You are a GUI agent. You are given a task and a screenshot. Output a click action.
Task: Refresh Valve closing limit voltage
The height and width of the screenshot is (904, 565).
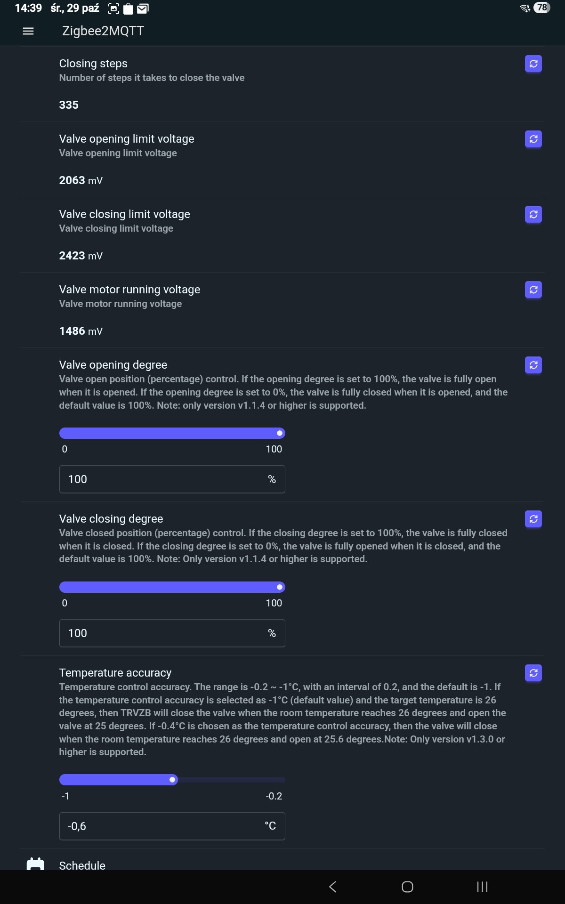tap(533, 215)
